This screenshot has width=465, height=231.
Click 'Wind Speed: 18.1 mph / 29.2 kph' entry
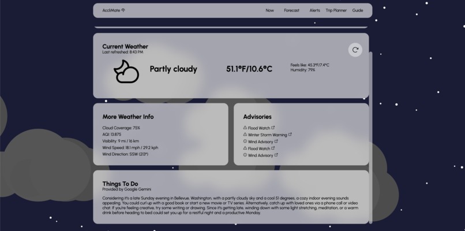click(x=130, y=148)
